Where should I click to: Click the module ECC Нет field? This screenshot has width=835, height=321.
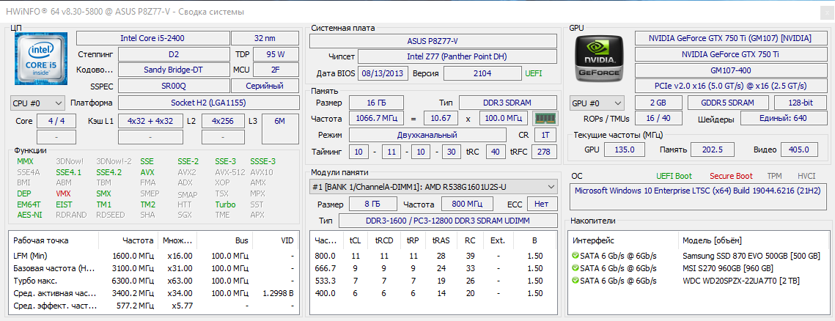(542, 204)
